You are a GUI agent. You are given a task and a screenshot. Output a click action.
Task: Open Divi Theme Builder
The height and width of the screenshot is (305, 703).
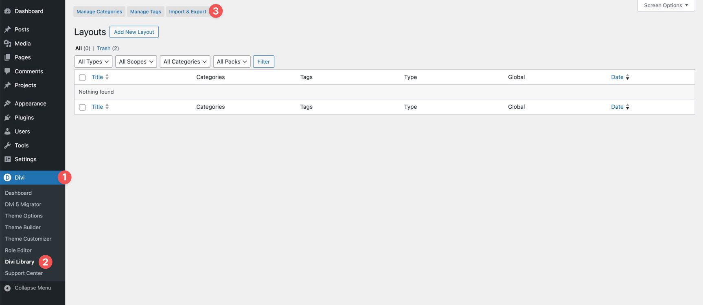click(23, 227)
